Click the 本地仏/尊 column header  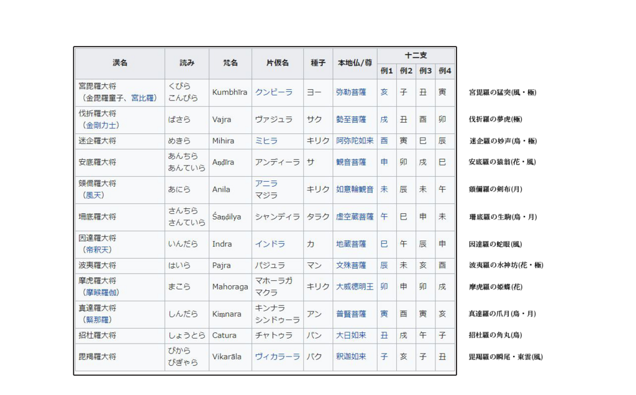tap(355, 63)
